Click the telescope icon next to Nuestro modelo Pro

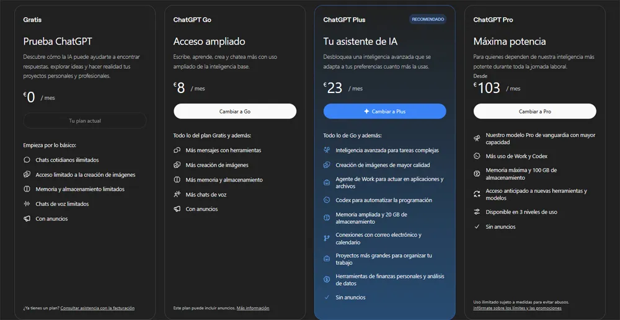[x=477, y=138]
